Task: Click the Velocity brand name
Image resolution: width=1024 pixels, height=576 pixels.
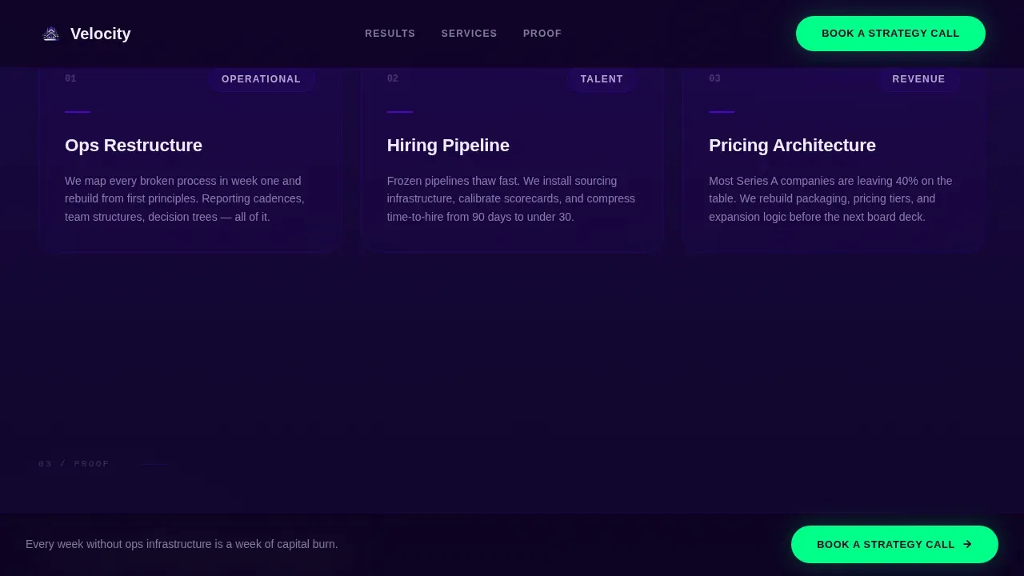Action: (x=100, y=34)
